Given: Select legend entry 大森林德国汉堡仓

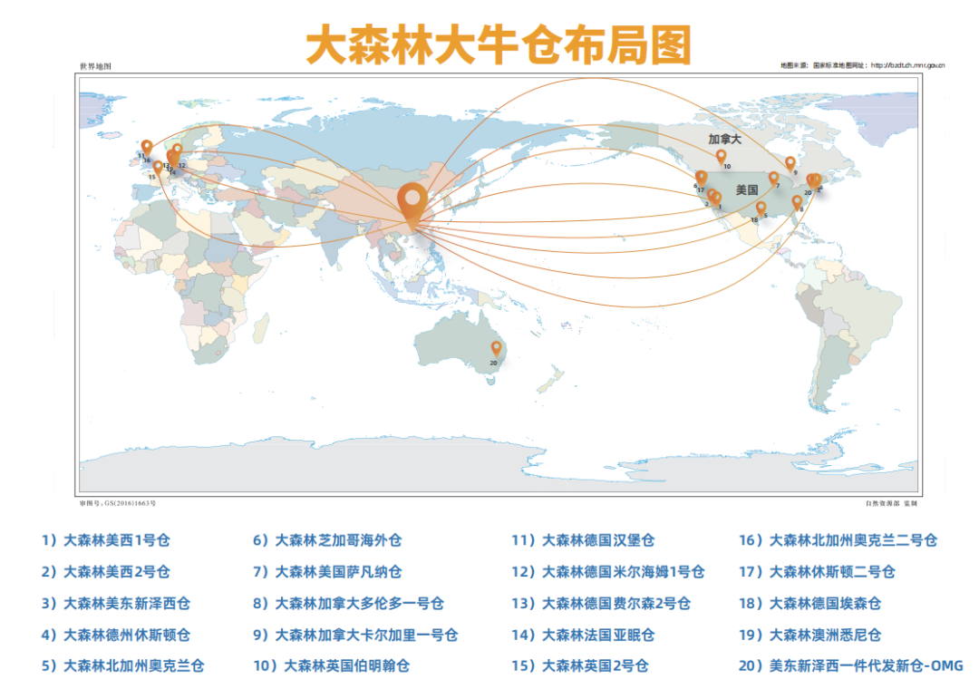Looking at the screenshot, I should tap(583, 540).
